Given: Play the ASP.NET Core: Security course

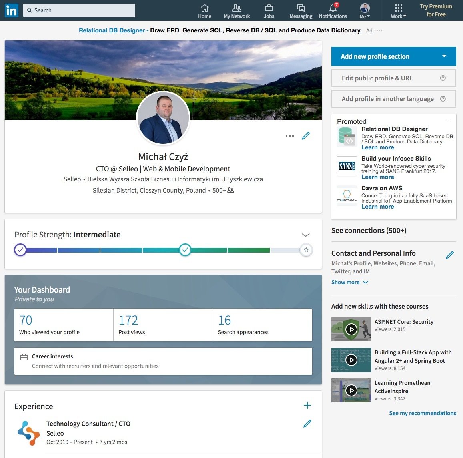Looking at the screenshot, I should click(x=351, y=329).
